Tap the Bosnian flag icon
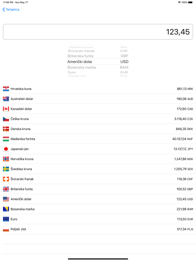The height and width of the screenshot is (261, 196). point(6,209)
